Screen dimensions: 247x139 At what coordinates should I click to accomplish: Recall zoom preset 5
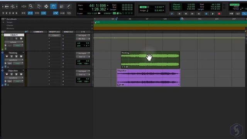pos(16,13)
